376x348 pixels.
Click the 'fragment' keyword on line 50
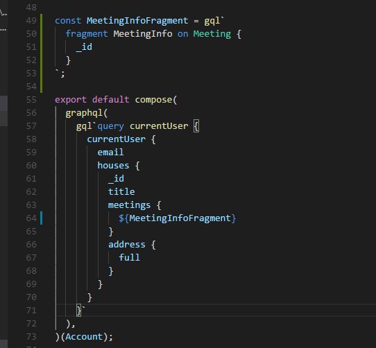coord(87,34)
